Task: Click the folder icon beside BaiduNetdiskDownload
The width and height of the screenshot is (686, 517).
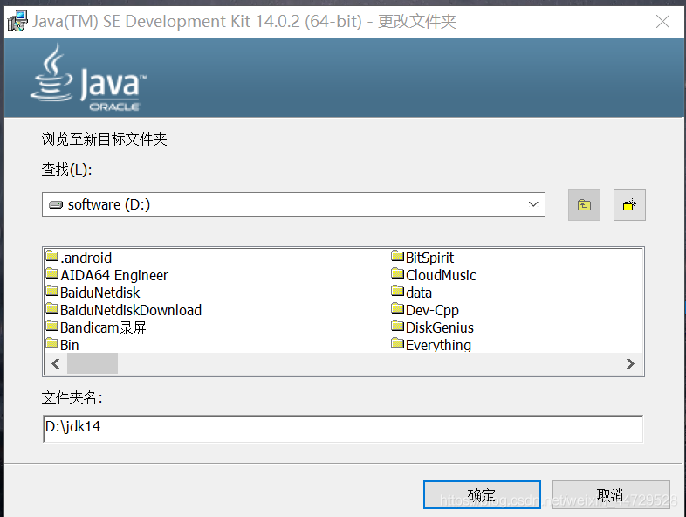Action: coord(52,308)
